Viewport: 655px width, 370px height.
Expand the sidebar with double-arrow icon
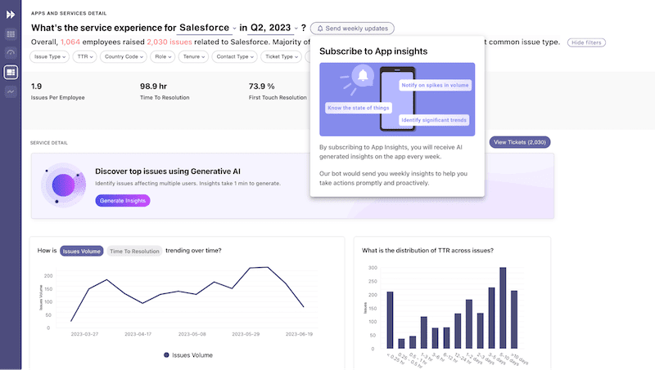[11, 15]
